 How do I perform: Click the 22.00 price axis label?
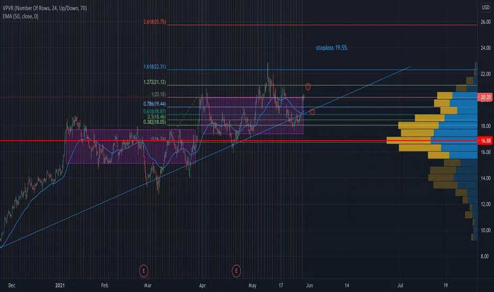(x=486, y=74)
